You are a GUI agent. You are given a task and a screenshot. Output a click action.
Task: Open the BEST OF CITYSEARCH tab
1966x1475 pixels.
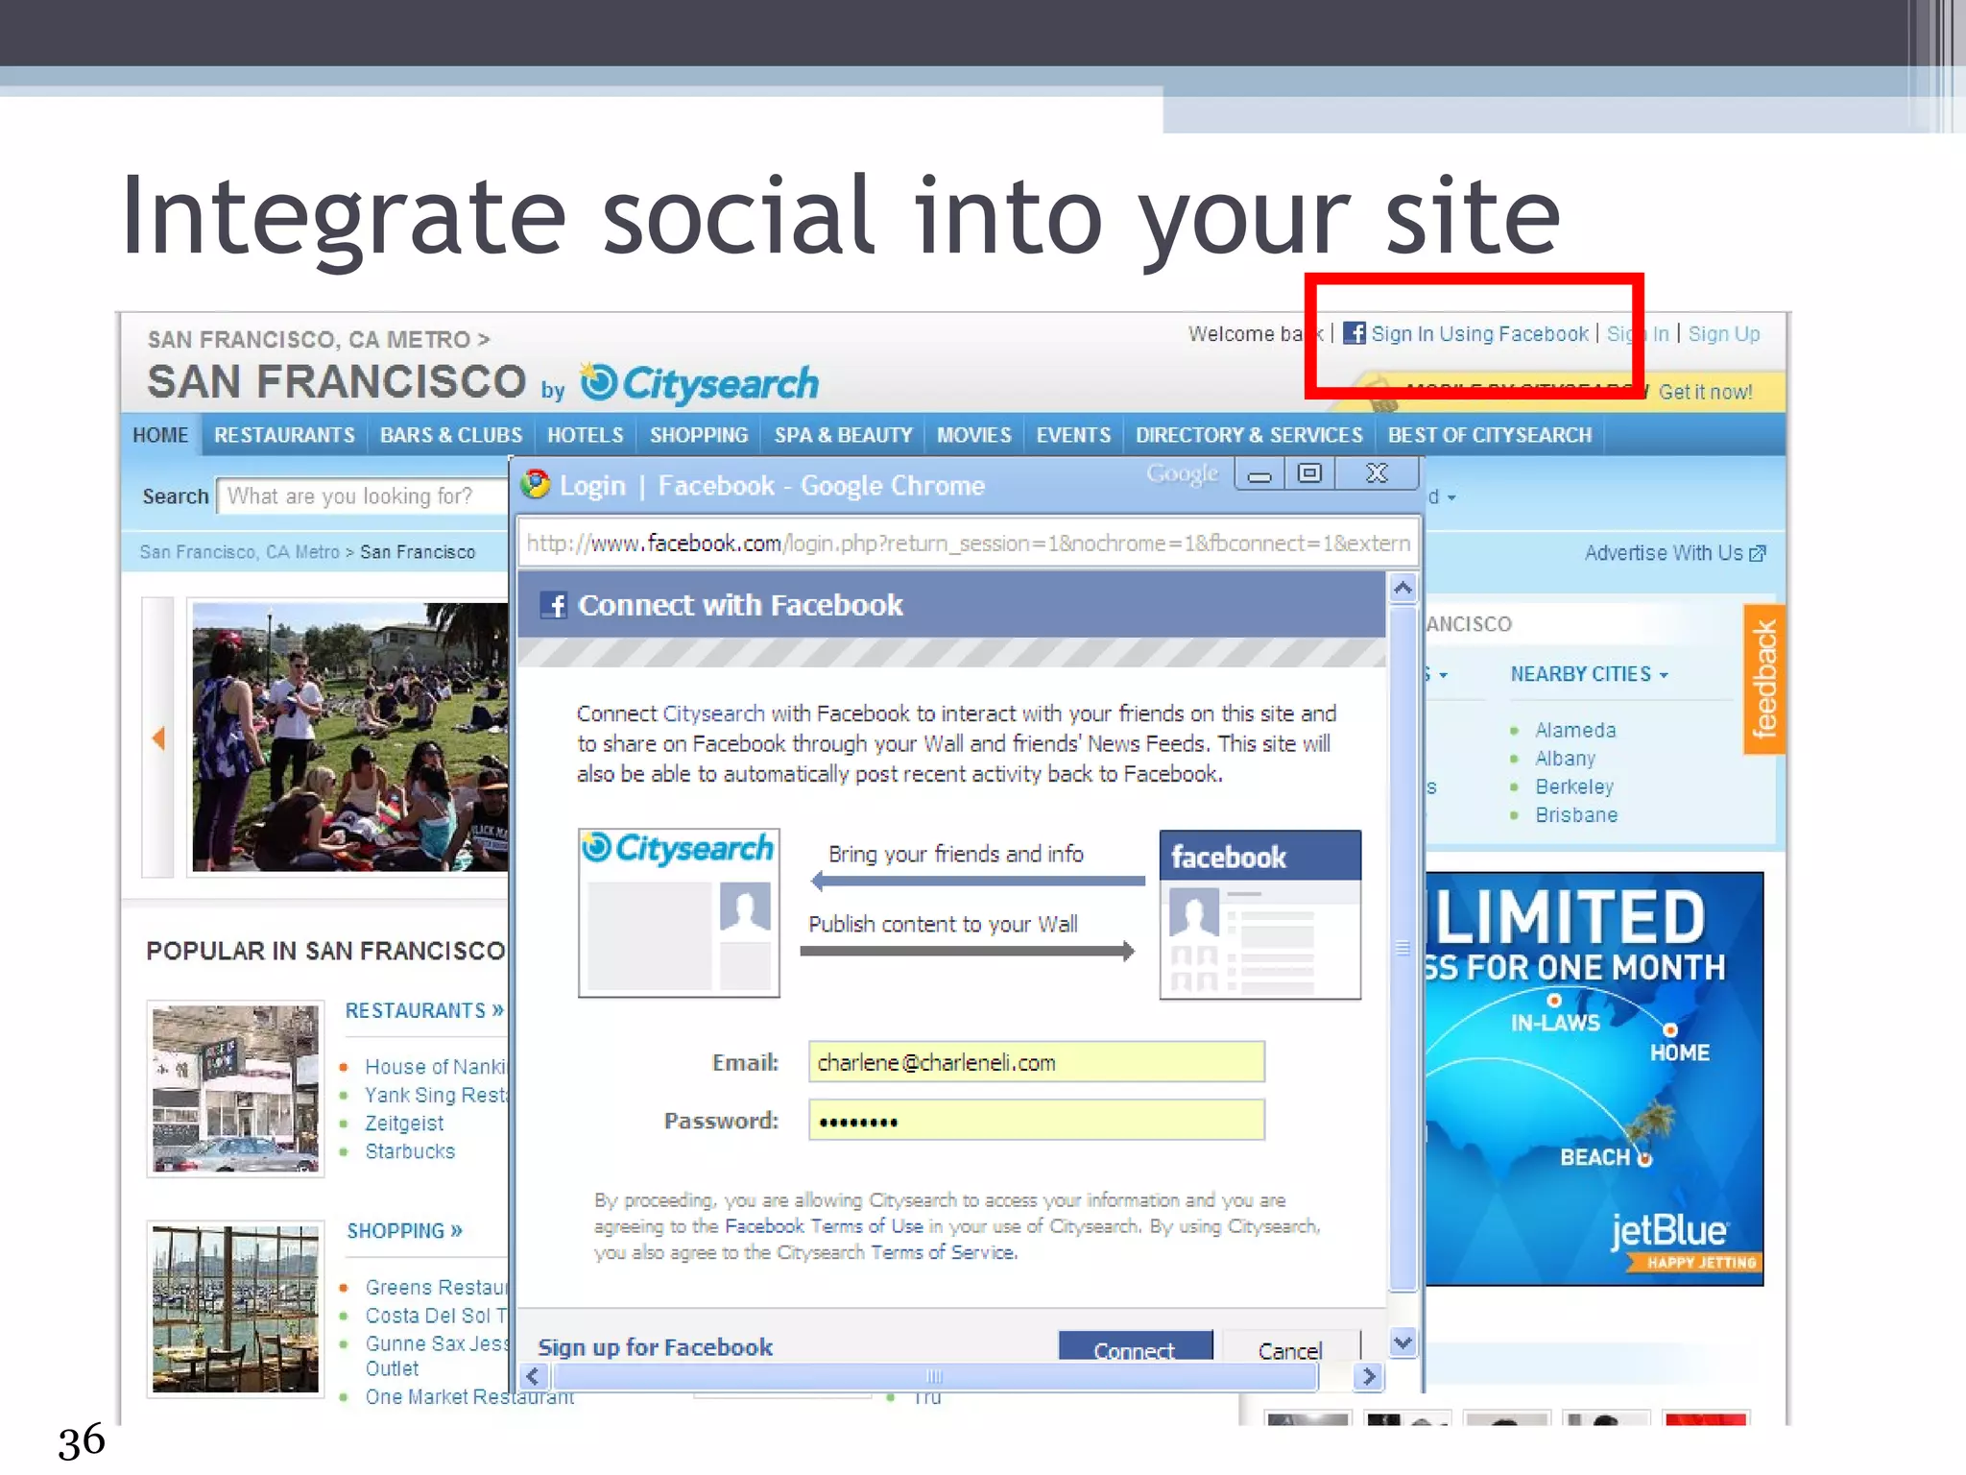click(1490, 435)
